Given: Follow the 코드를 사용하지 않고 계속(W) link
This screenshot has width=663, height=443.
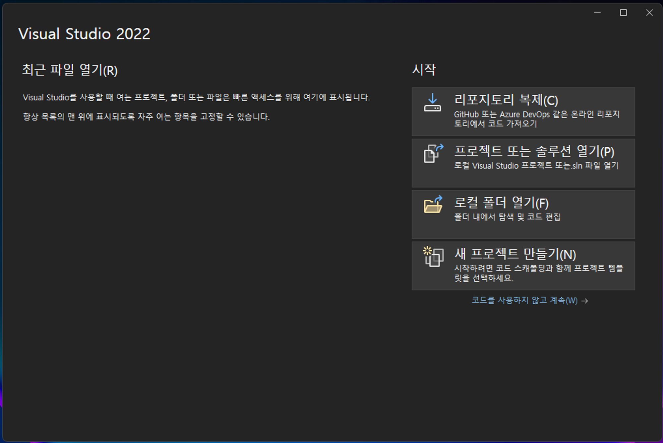Looking at the screenshot, I should click(524, 300).
